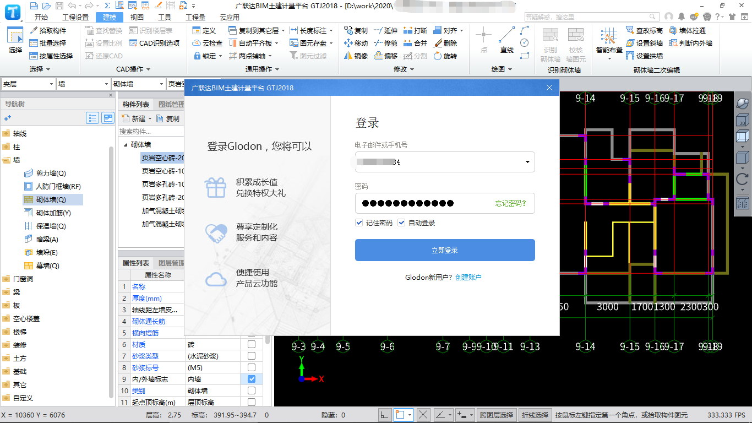The image size is (752, 423).
Task: Click the 打断 break tool
Action: [x=415, y=30]
